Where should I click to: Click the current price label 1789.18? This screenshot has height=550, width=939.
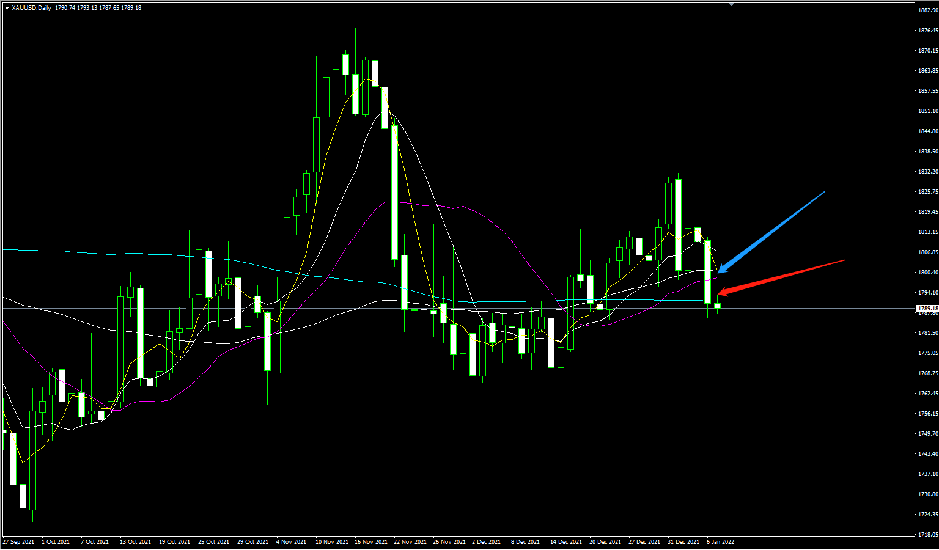click(x=927, y=309)
